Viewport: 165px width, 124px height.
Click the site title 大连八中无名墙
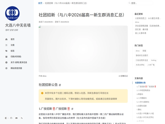click(18, 25)
